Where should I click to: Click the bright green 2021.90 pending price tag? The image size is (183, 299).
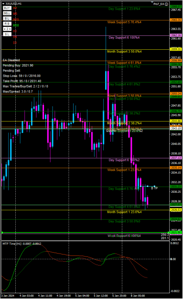click(x=176, y=233)
